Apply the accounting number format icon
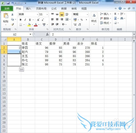The width and height of the screenshot is (136, 133). pos(75,20)
